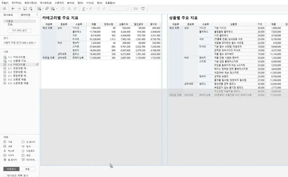Image resolution: width=288 pixels, height=177 pixels.
Task: Select sheet 2-1. 연령대별 in list
Action: 17,68
